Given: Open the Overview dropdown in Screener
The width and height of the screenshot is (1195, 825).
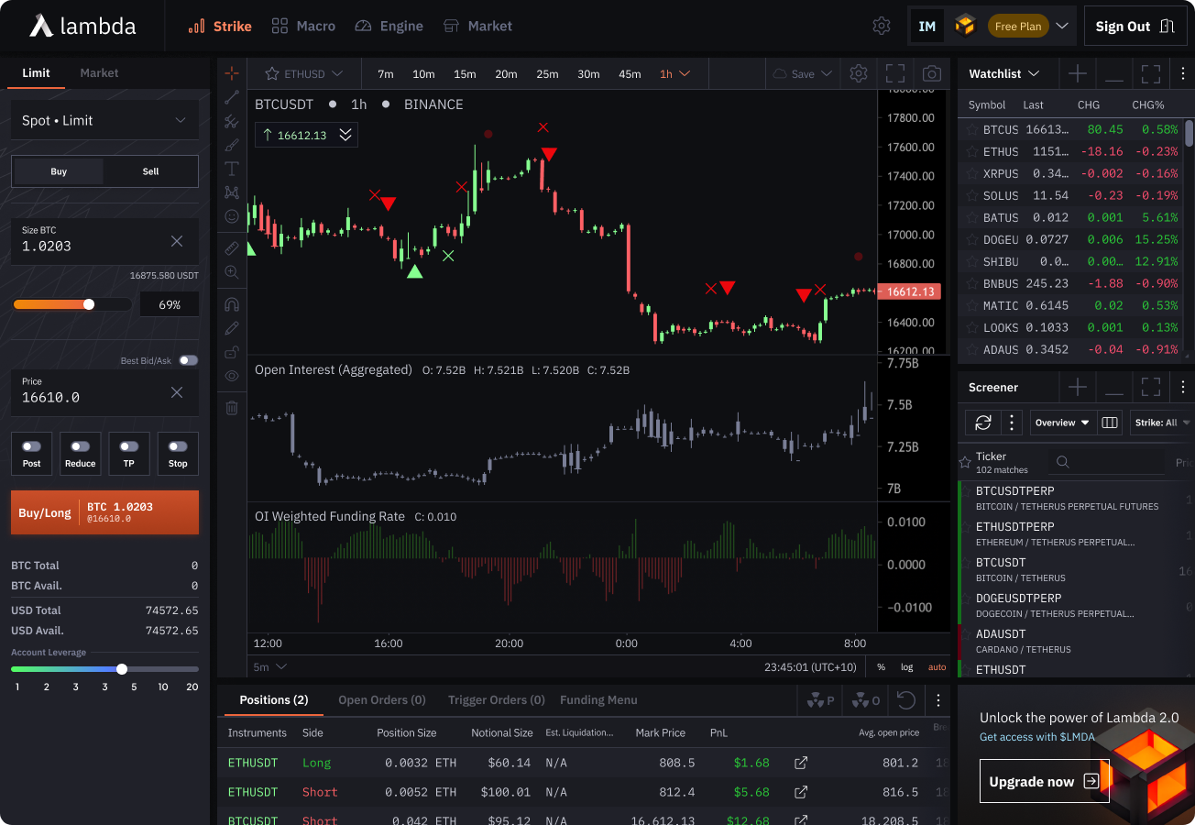Looking at the screenshot, I should tap(1061, 423).
